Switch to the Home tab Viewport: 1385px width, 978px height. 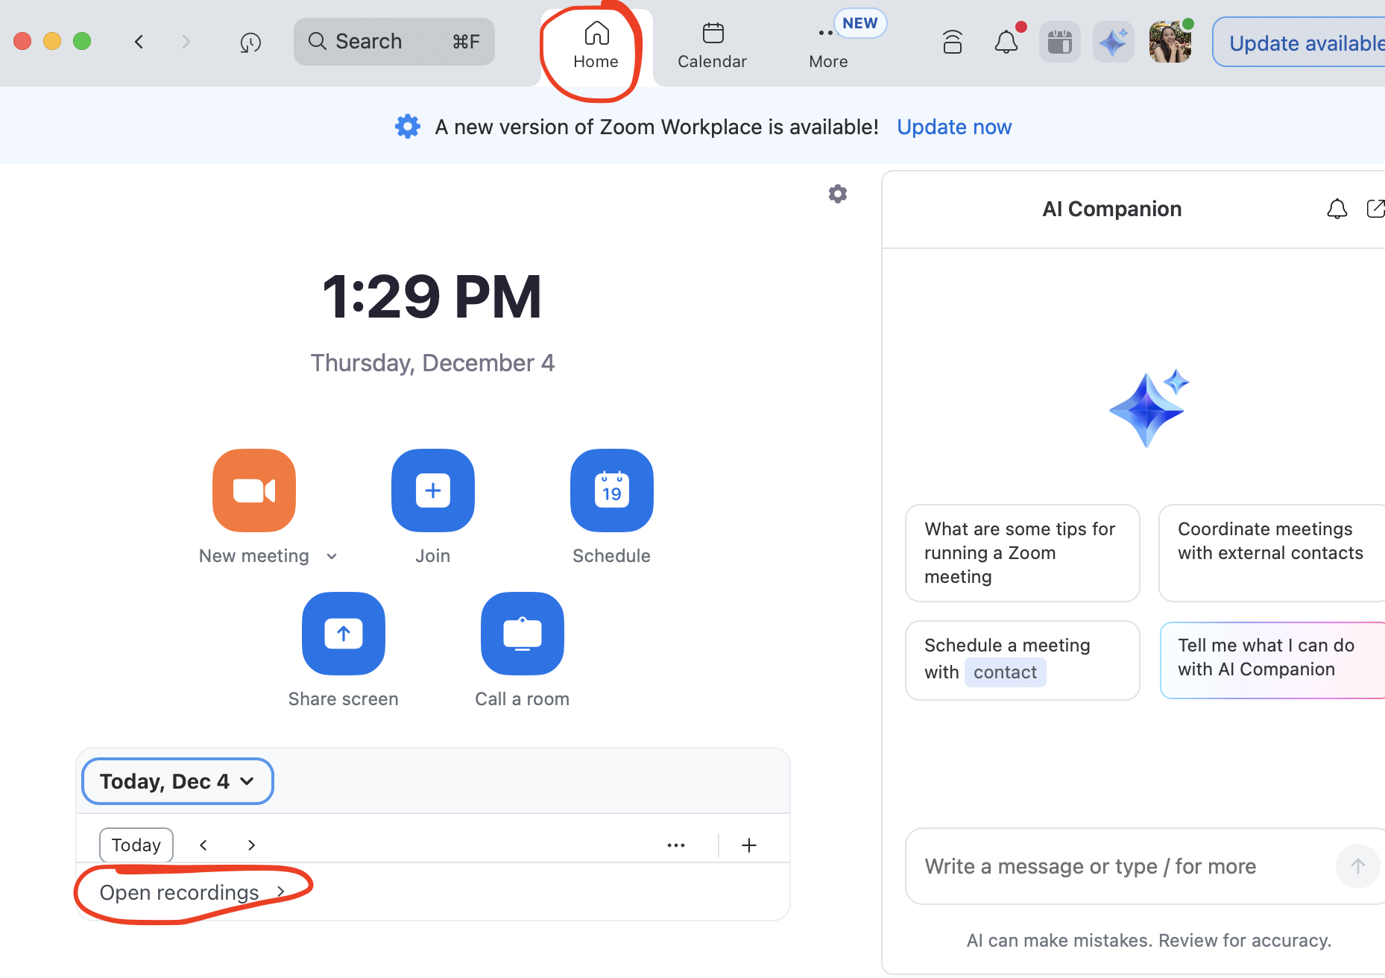pyautogui.click(x=596, y=46)
